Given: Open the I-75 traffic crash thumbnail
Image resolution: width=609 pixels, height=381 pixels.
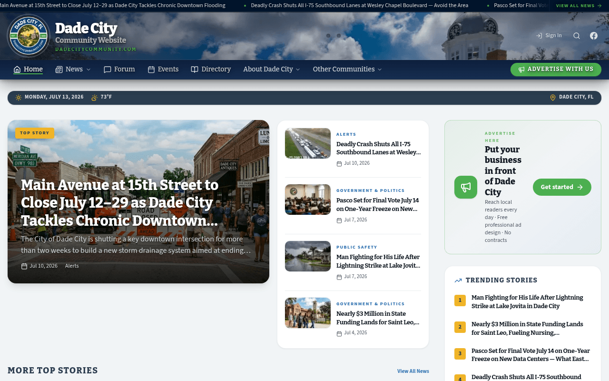Looking at the screenshot, I should [308, 143].
